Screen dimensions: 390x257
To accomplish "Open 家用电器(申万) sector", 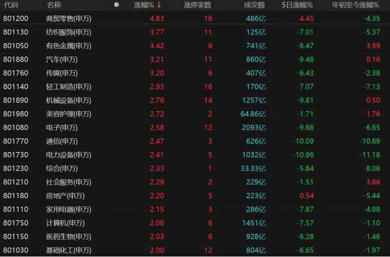I will [69, 209].
